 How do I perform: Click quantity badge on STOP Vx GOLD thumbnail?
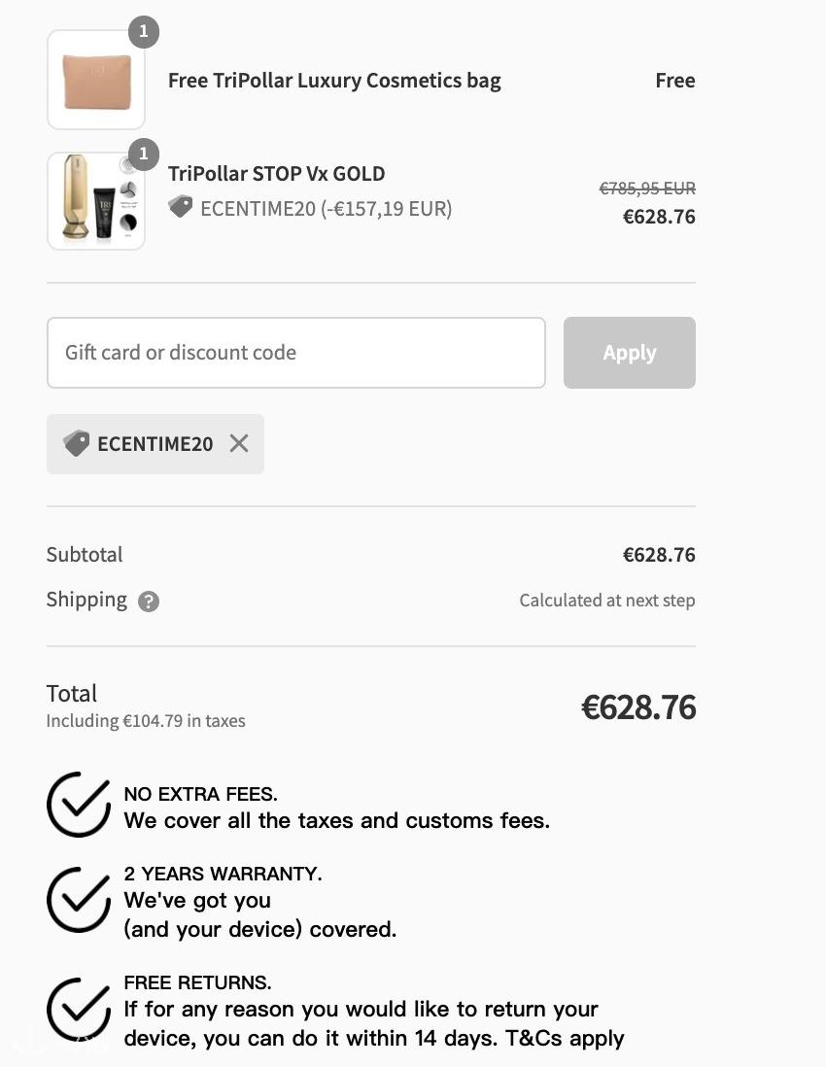pos(144,154)
